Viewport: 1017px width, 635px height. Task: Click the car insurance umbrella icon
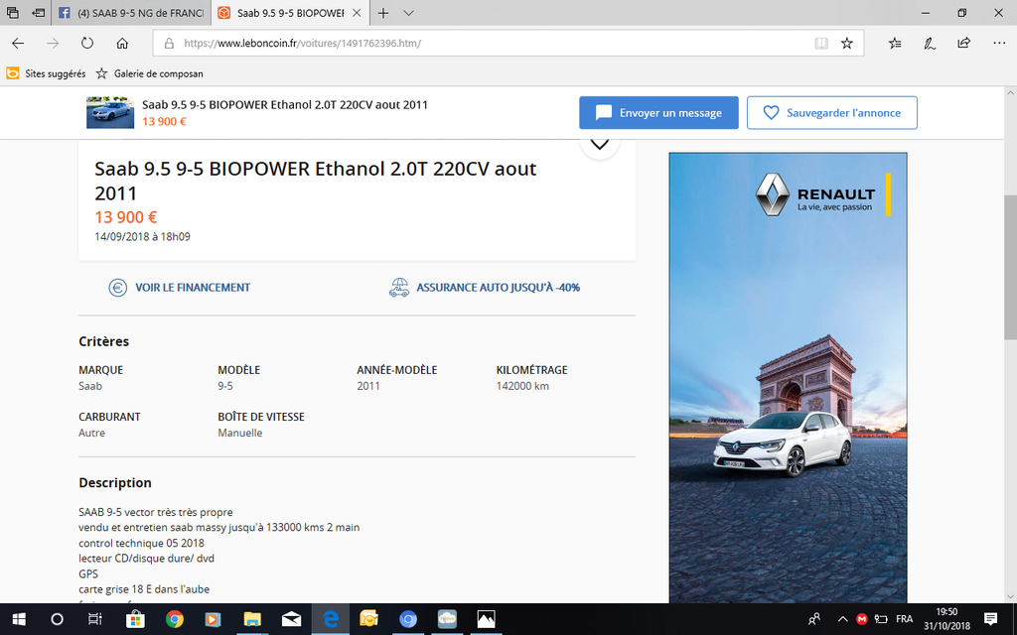(399, 287)
